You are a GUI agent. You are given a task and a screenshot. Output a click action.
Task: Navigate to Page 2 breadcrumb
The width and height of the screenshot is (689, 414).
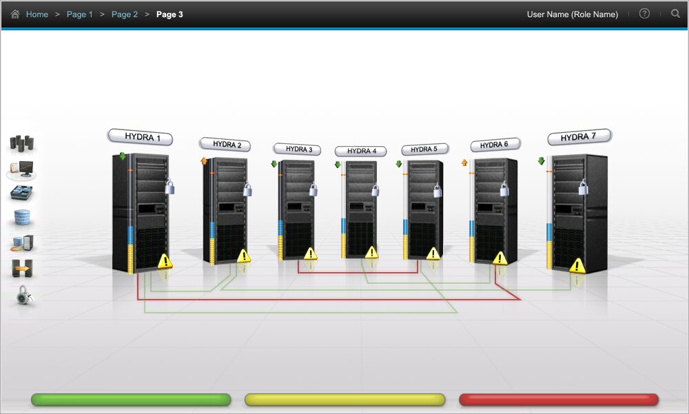click(124, 14)
